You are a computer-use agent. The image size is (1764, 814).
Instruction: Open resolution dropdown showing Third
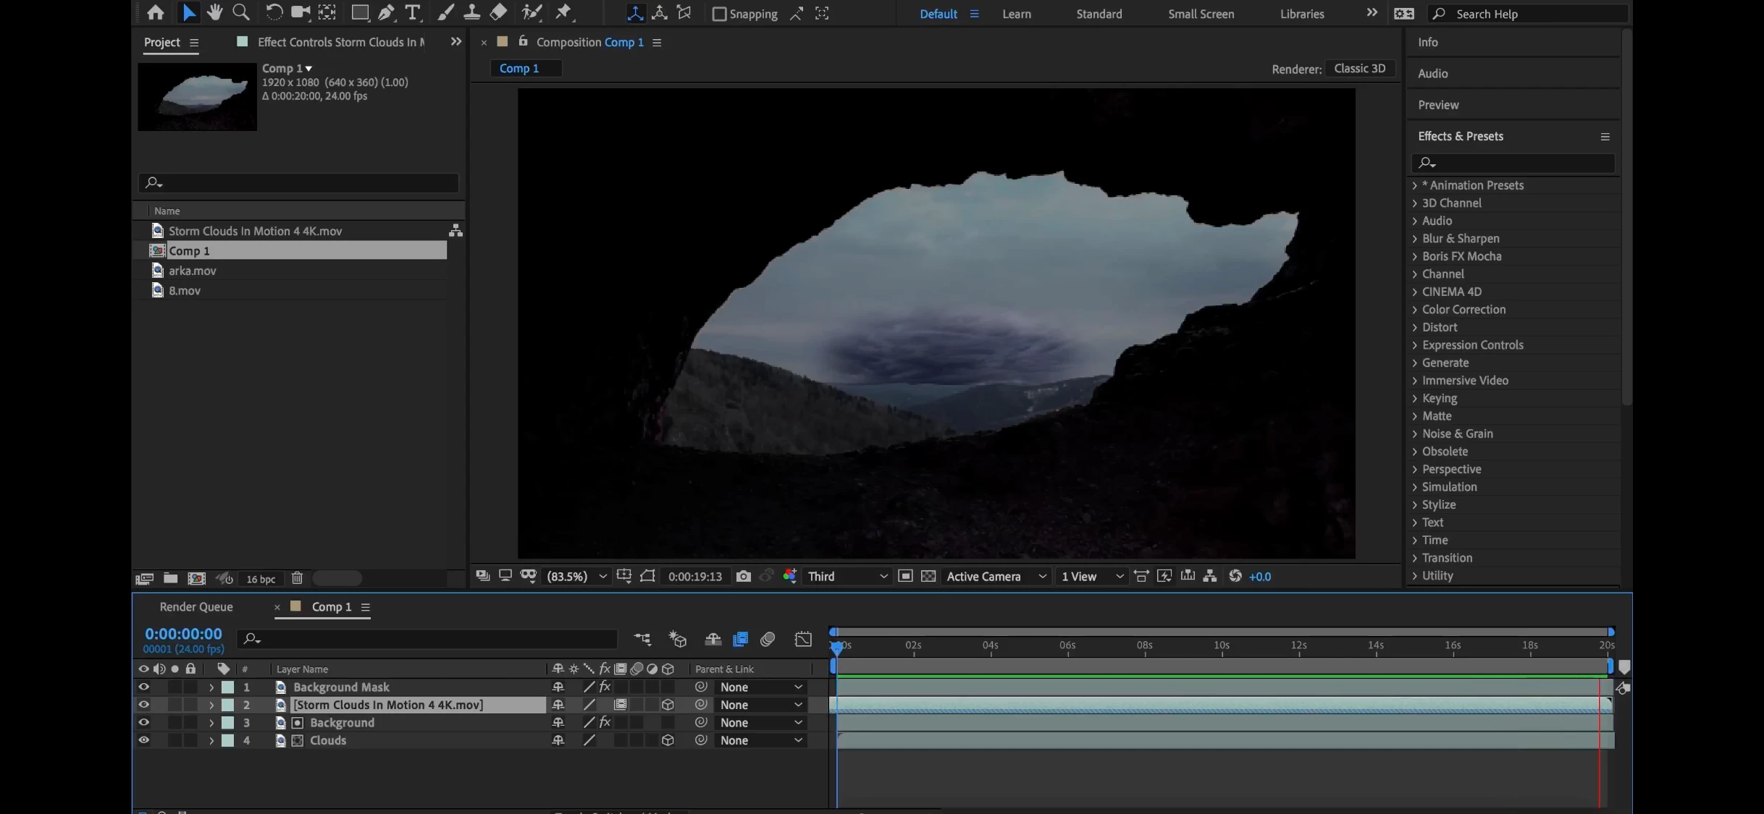click(x=847, y=576)
